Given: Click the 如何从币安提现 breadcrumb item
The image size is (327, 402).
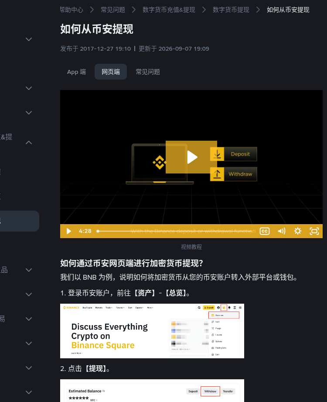Looking at the screenshot, I should pos(288,10).
